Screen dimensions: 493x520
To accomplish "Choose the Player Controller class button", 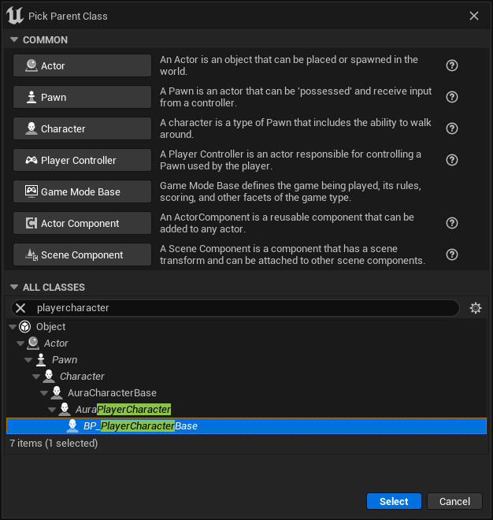I will [x=82, y=160].
